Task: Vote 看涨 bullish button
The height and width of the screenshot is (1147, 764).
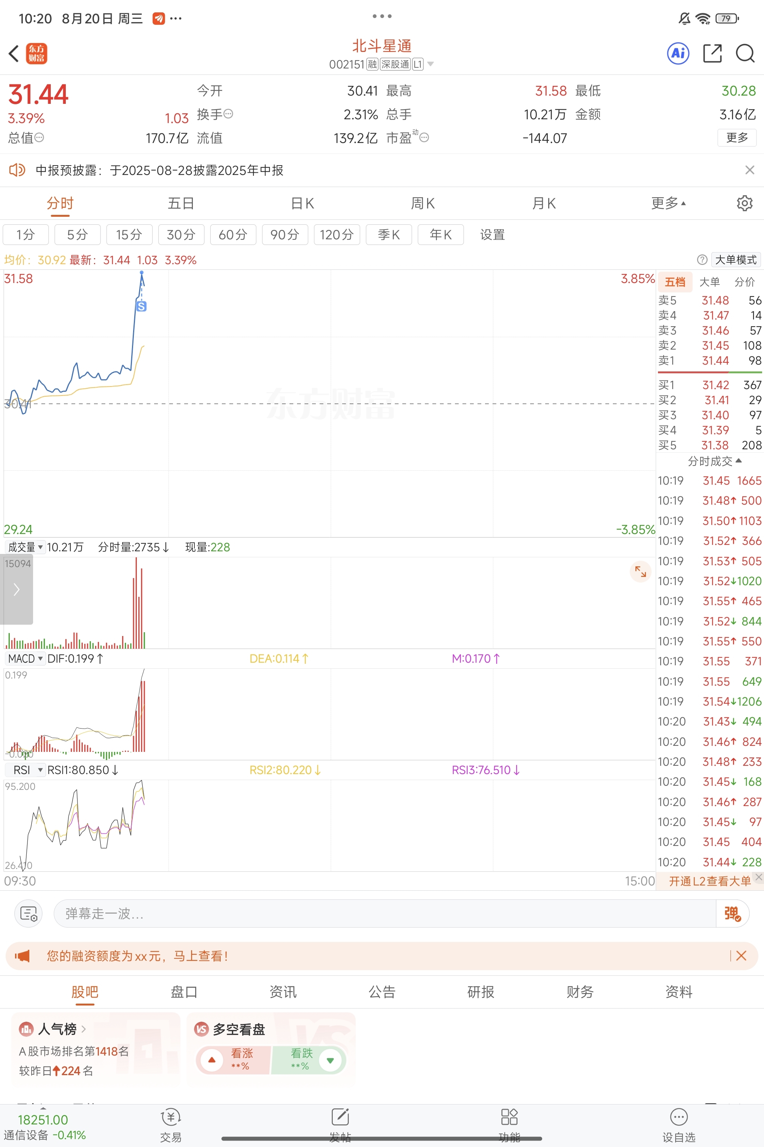Action: click(x=234, y=1060)
